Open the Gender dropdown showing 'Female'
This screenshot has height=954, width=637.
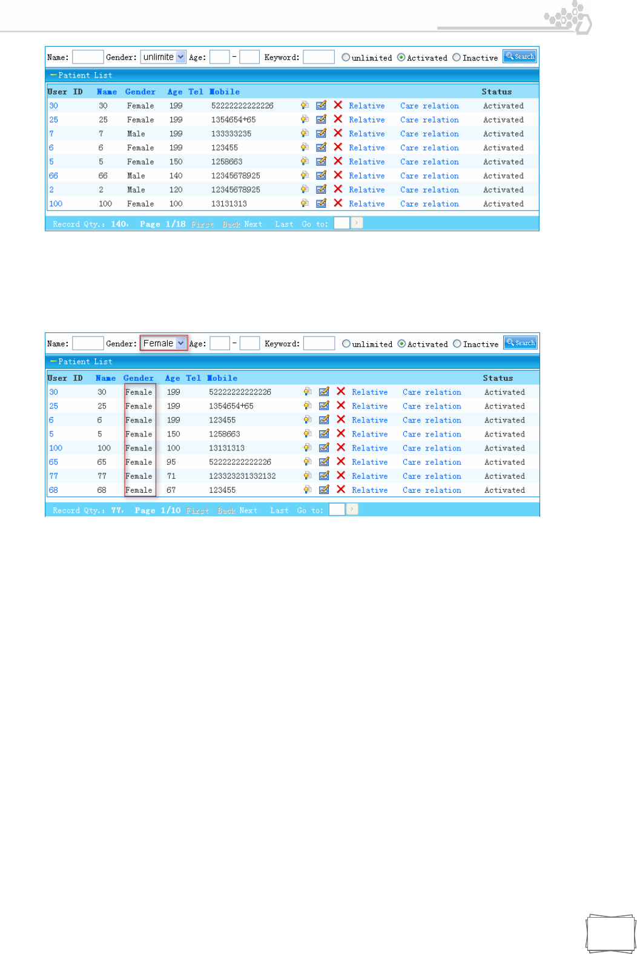pos(163,343)
